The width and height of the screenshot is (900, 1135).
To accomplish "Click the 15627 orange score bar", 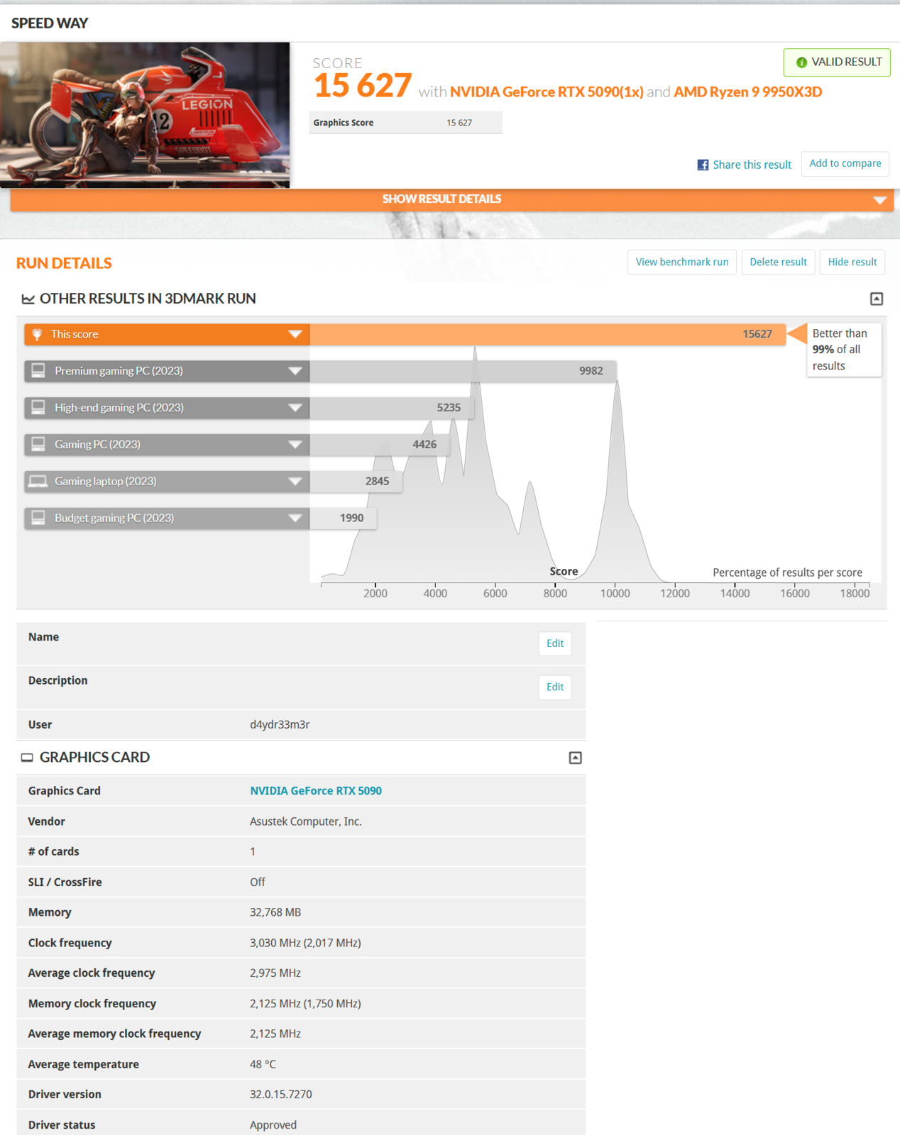I will tap(547, 334).
